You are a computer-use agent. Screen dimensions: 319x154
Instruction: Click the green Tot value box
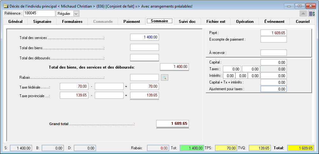[192, 148]
